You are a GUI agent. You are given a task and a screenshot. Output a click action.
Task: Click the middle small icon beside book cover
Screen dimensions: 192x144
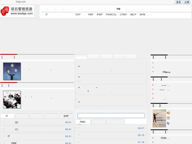pos(168,118)
